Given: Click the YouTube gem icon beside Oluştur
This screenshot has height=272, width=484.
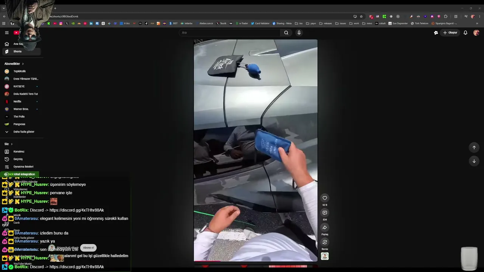Looking at the screenshot, I should click(436, 33).
